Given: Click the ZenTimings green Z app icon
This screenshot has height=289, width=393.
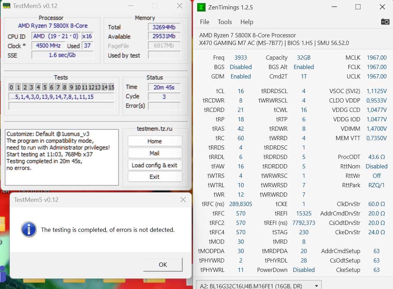Looking at the screenshot, I should pyautogui.click(x=201, y=7).
